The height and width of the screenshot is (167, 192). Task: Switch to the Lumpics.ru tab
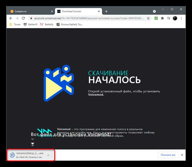click(31, 11)
